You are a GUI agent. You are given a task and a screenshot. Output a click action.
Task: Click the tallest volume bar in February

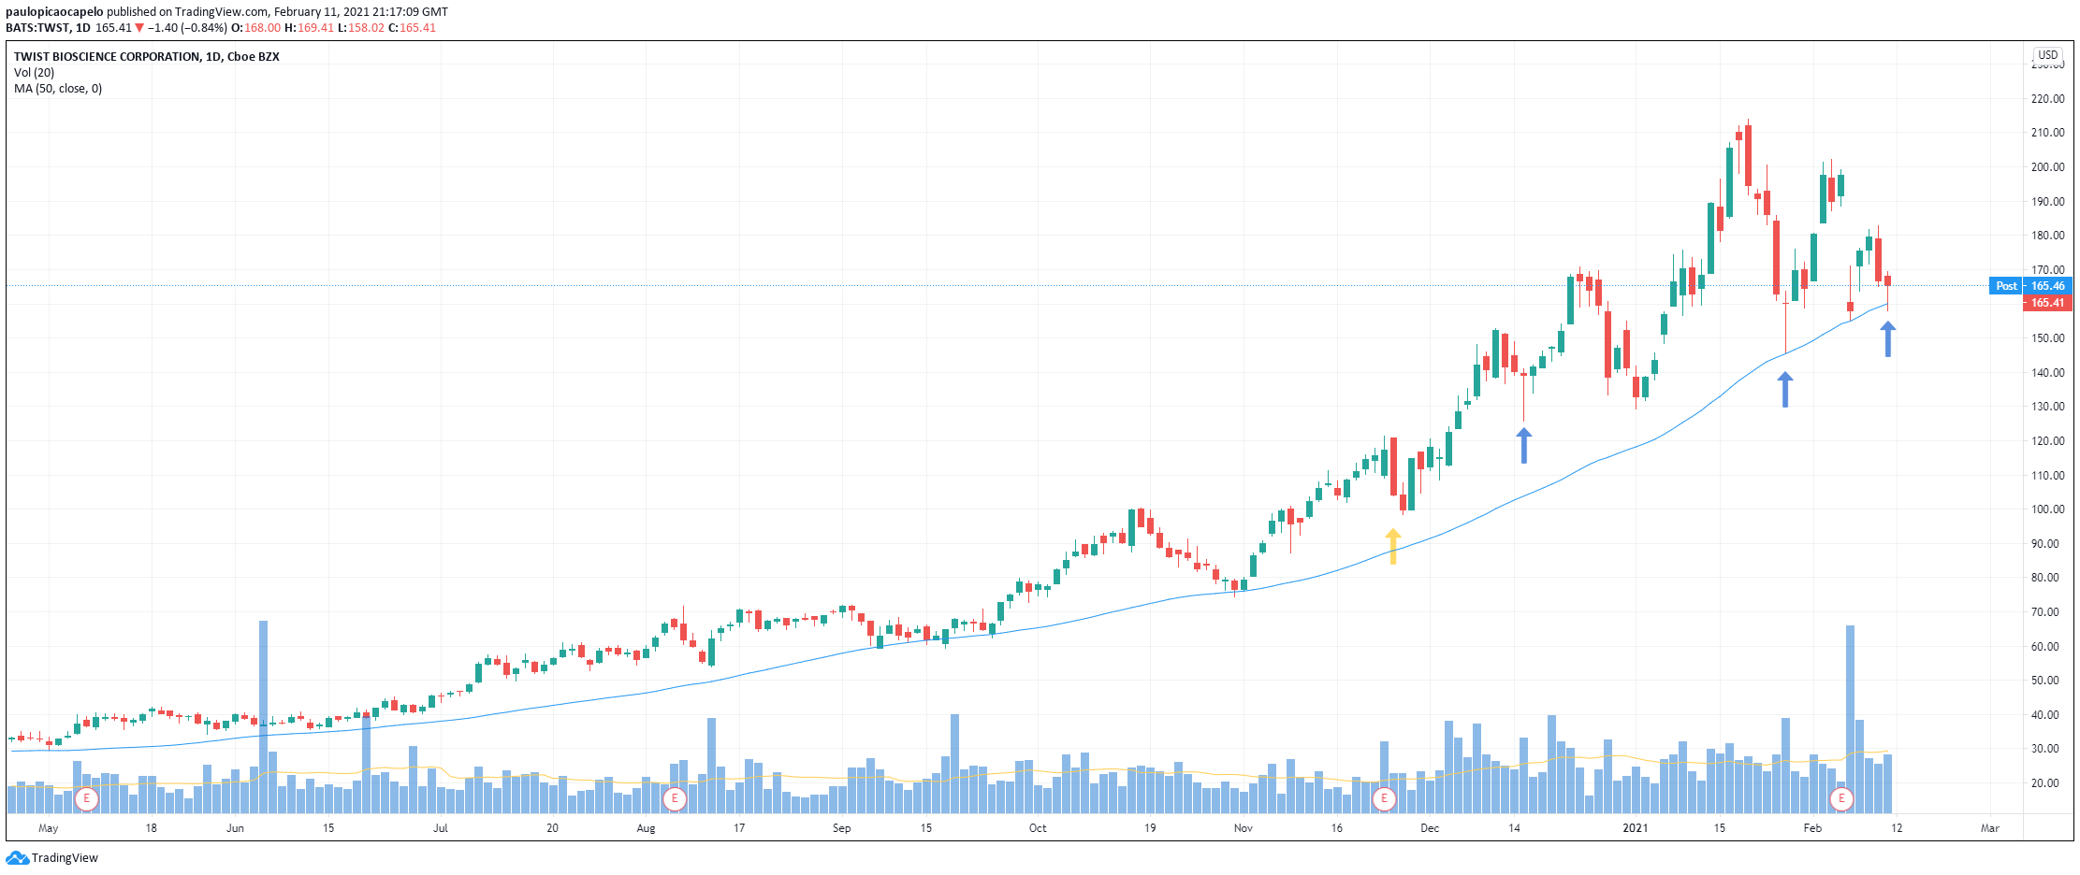1850,720
